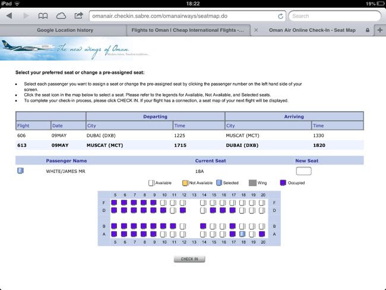This screenshot has height=290, width=386.
Task: Click the Oman Air logo banner
Action: [74, 49]
